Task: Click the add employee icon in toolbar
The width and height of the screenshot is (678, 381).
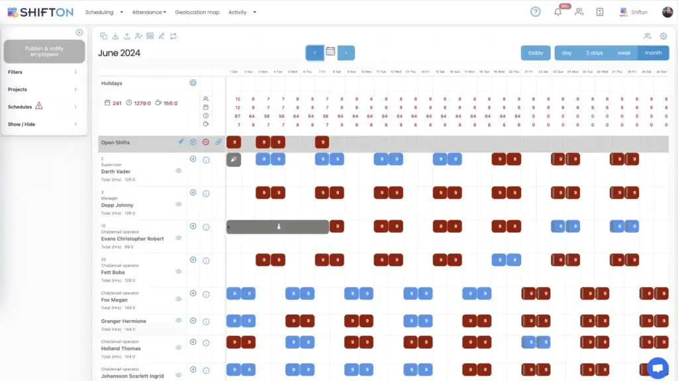Action: [x=138, y=36]
